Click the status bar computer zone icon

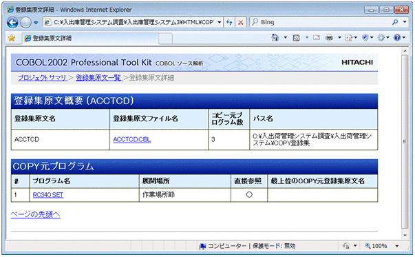pos(202,247)
